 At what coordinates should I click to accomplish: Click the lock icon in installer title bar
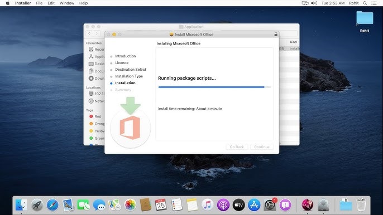(276, 35)
